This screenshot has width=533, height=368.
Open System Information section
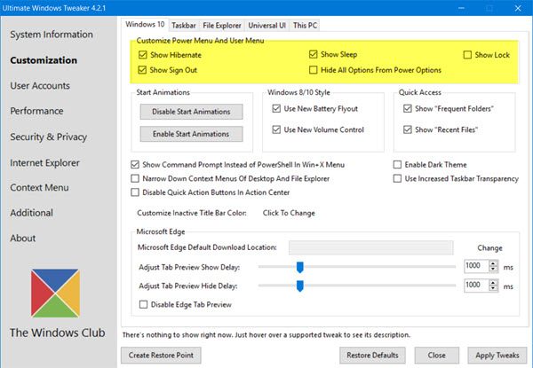coord(52,35)
